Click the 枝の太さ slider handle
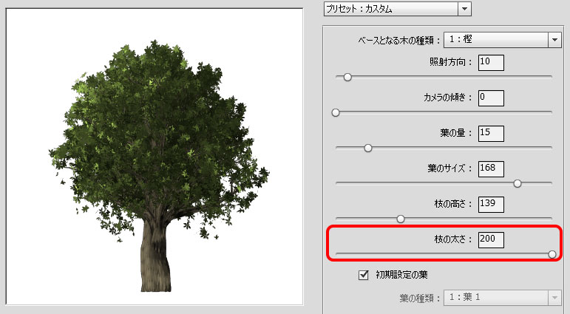Screen dimensions: 570x314 [552, 254]
